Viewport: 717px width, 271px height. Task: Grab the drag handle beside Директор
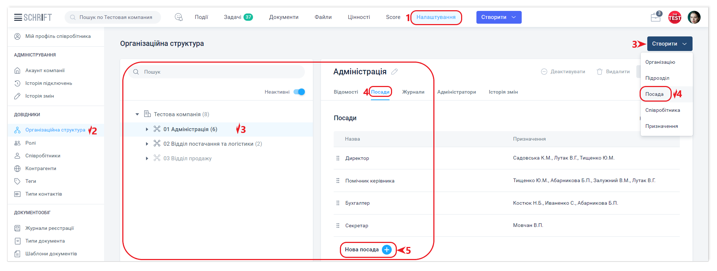click(338, 158)
